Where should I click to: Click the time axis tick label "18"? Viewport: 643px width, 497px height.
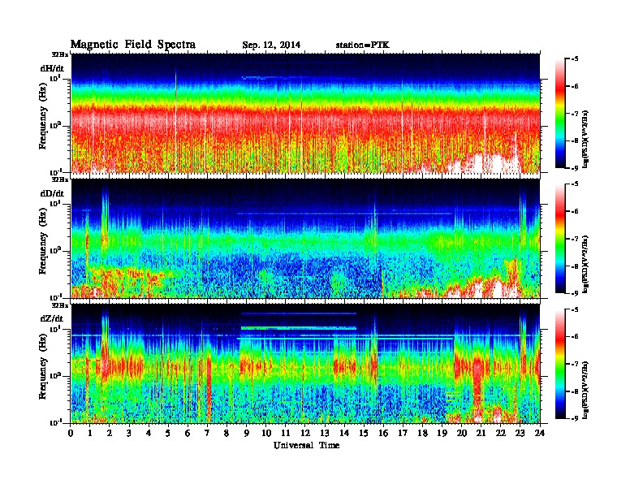coord(422,433)
